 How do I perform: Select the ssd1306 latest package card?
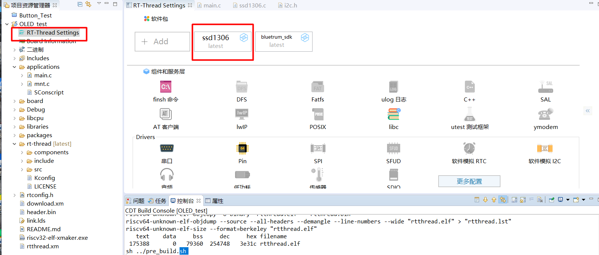tap(223, 41)
